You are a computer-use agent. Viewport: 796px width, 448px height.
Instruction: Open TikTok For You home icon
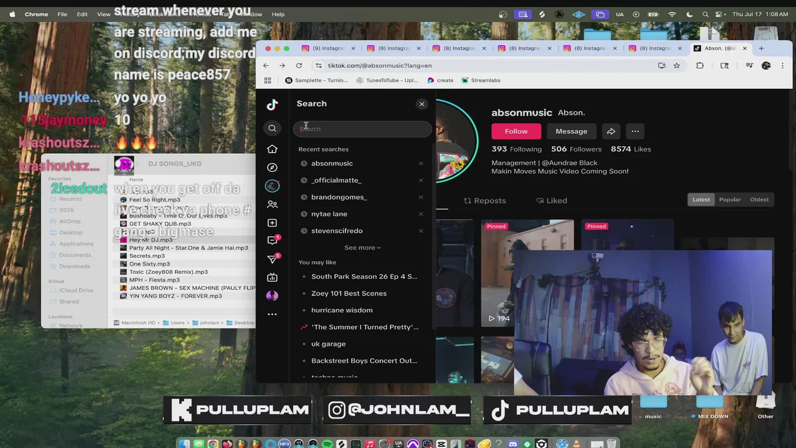272,149
